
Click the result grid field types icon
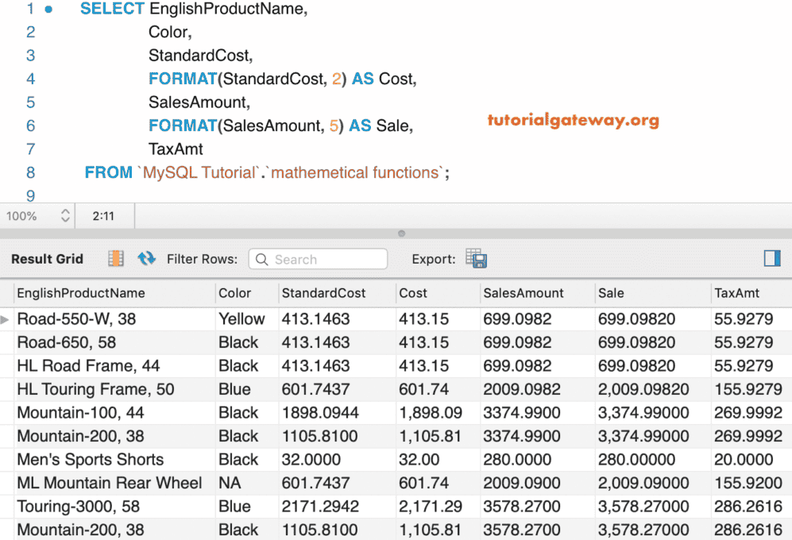click(117, 259)
